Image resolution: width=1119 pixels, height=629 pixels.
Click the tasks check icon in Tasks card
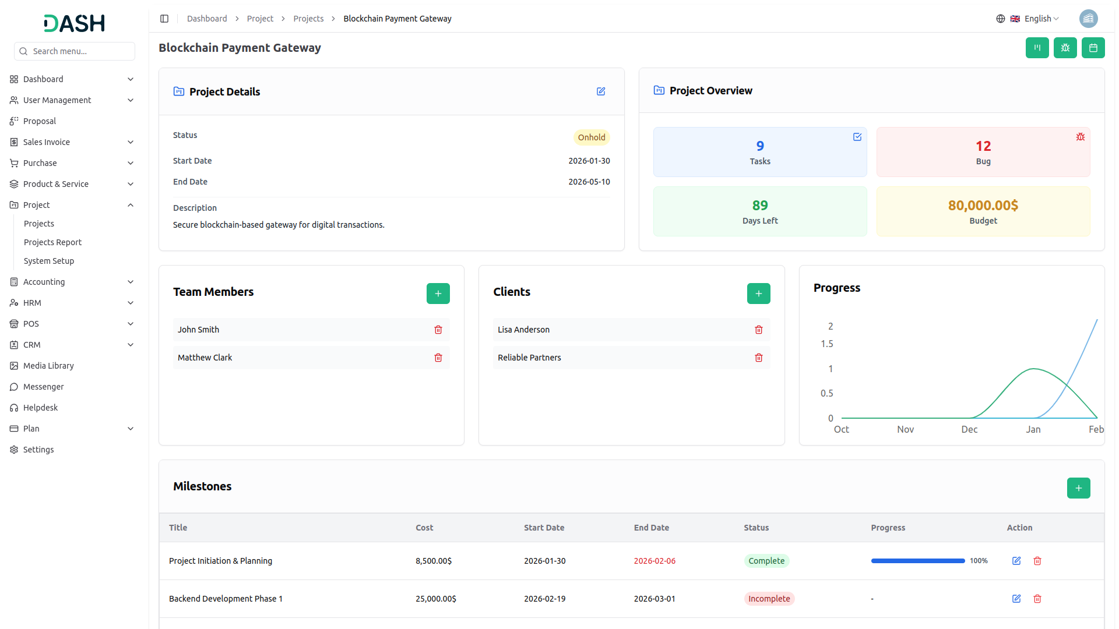[857, 137]
